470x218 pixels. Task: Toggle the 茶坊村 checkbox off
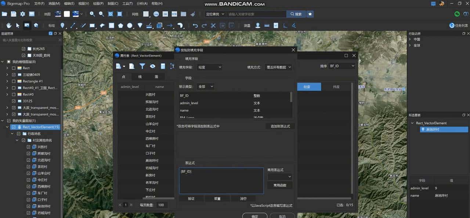tap(28, 166)
